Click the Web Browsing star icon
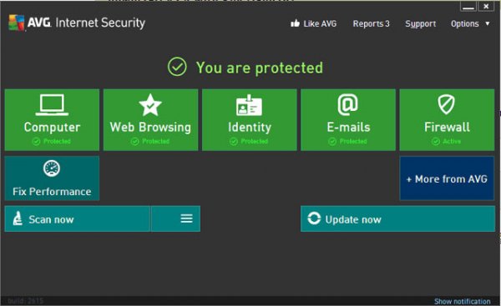 point(150,105)
